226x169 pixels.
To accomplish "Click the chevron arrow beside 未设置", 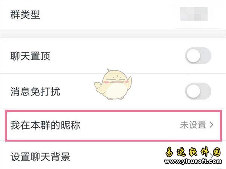I will point(211,125).
